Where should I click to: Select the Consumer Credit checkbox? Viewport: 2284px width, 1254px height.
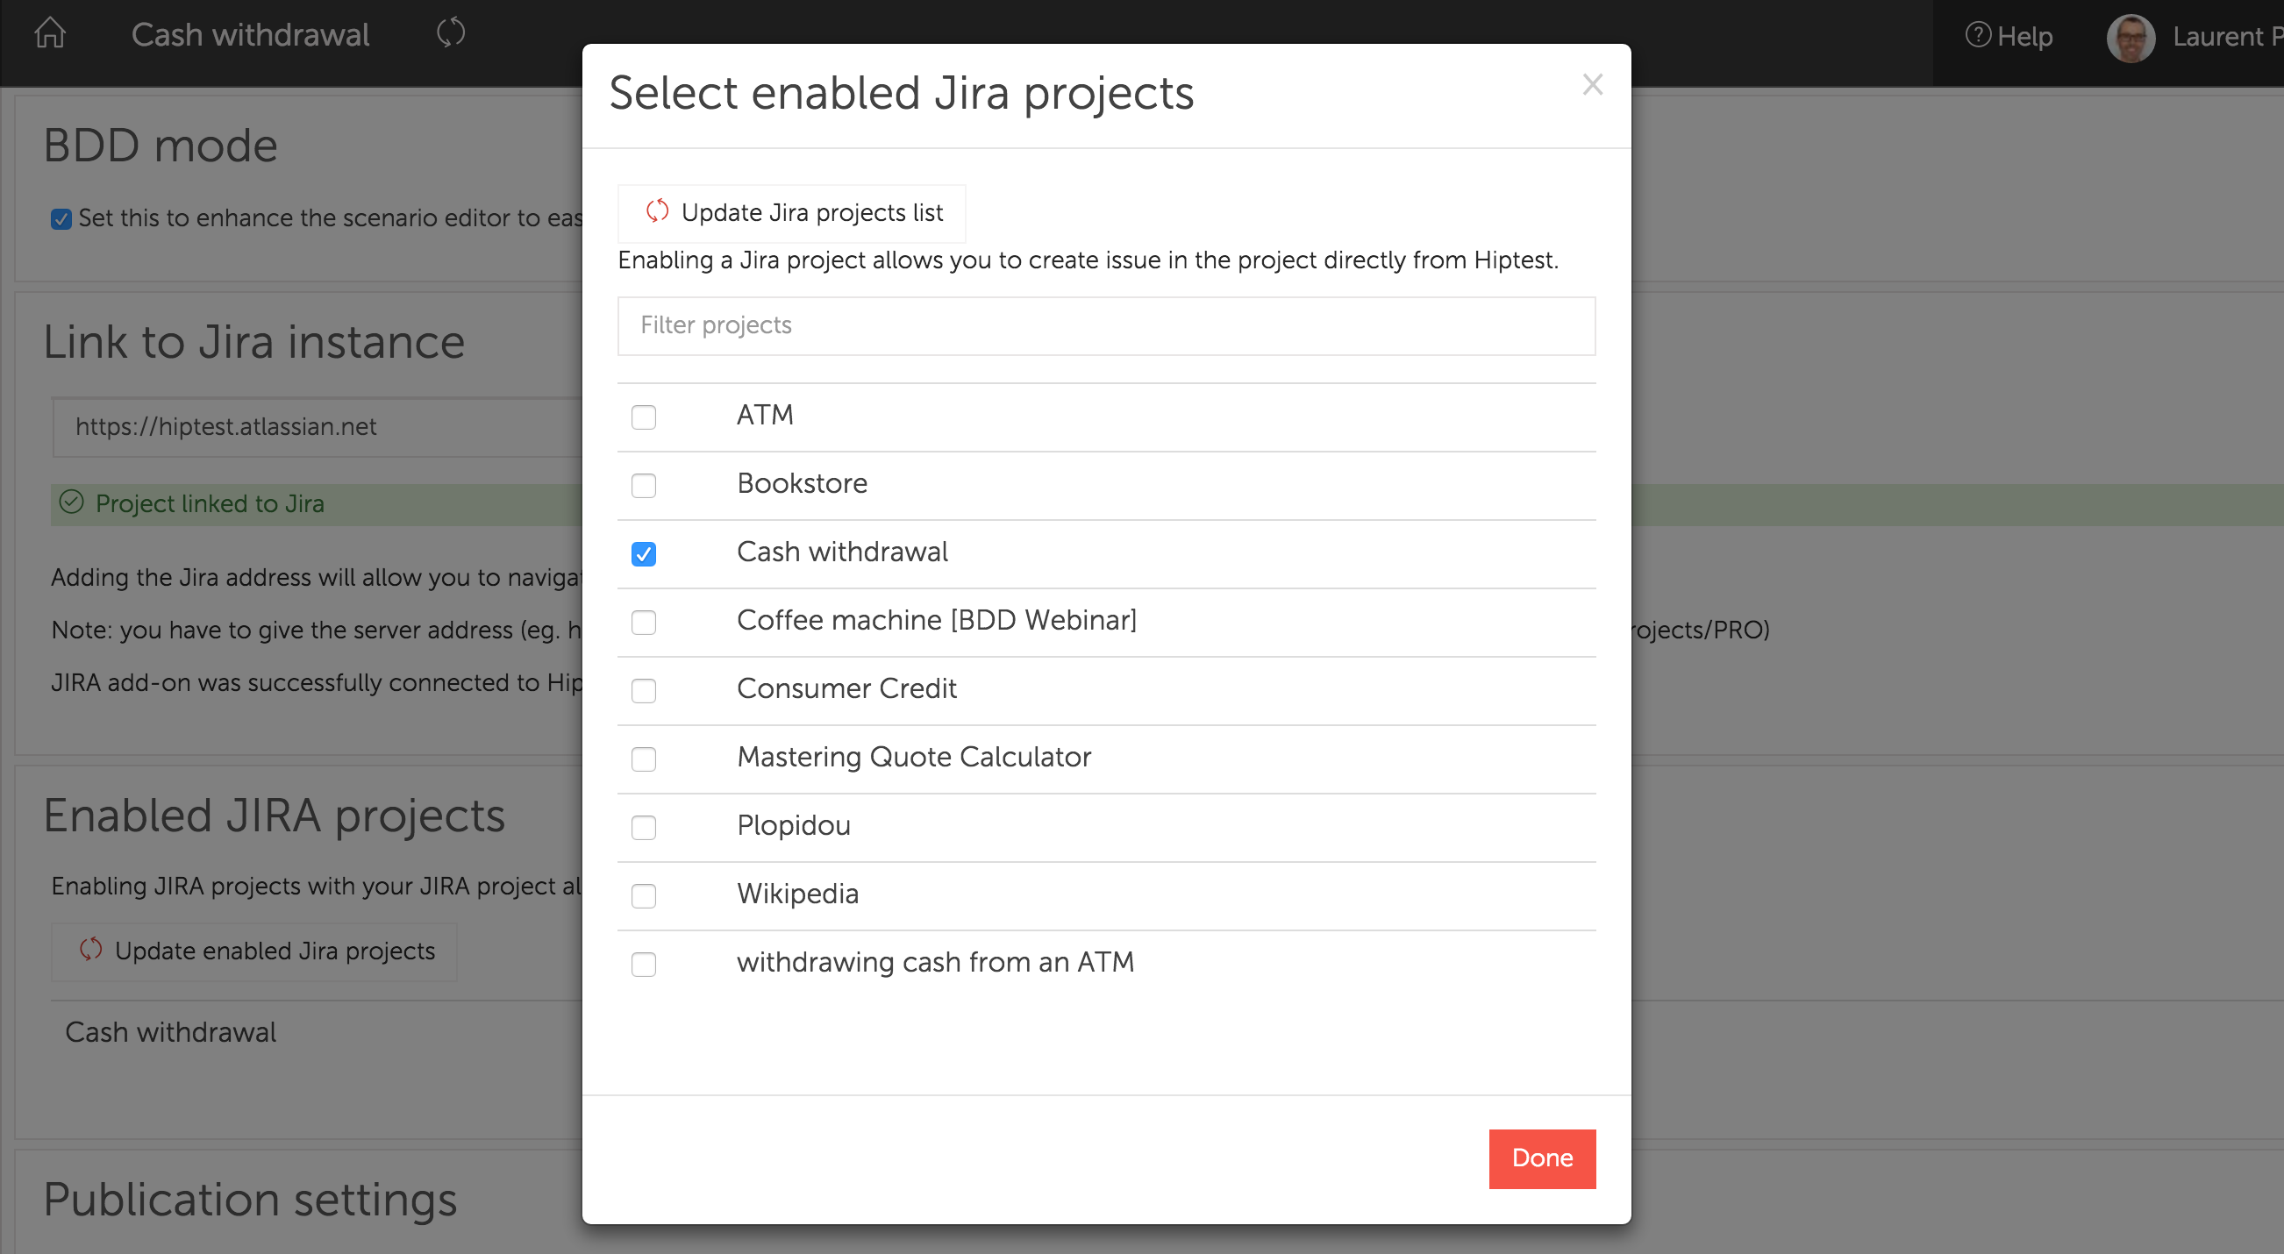[644, 690]
